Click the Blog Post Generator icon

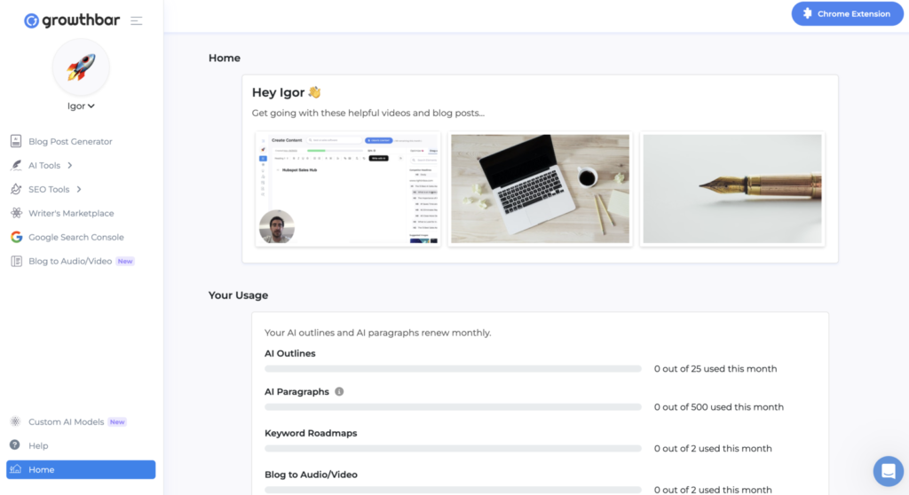click(16, 141)
